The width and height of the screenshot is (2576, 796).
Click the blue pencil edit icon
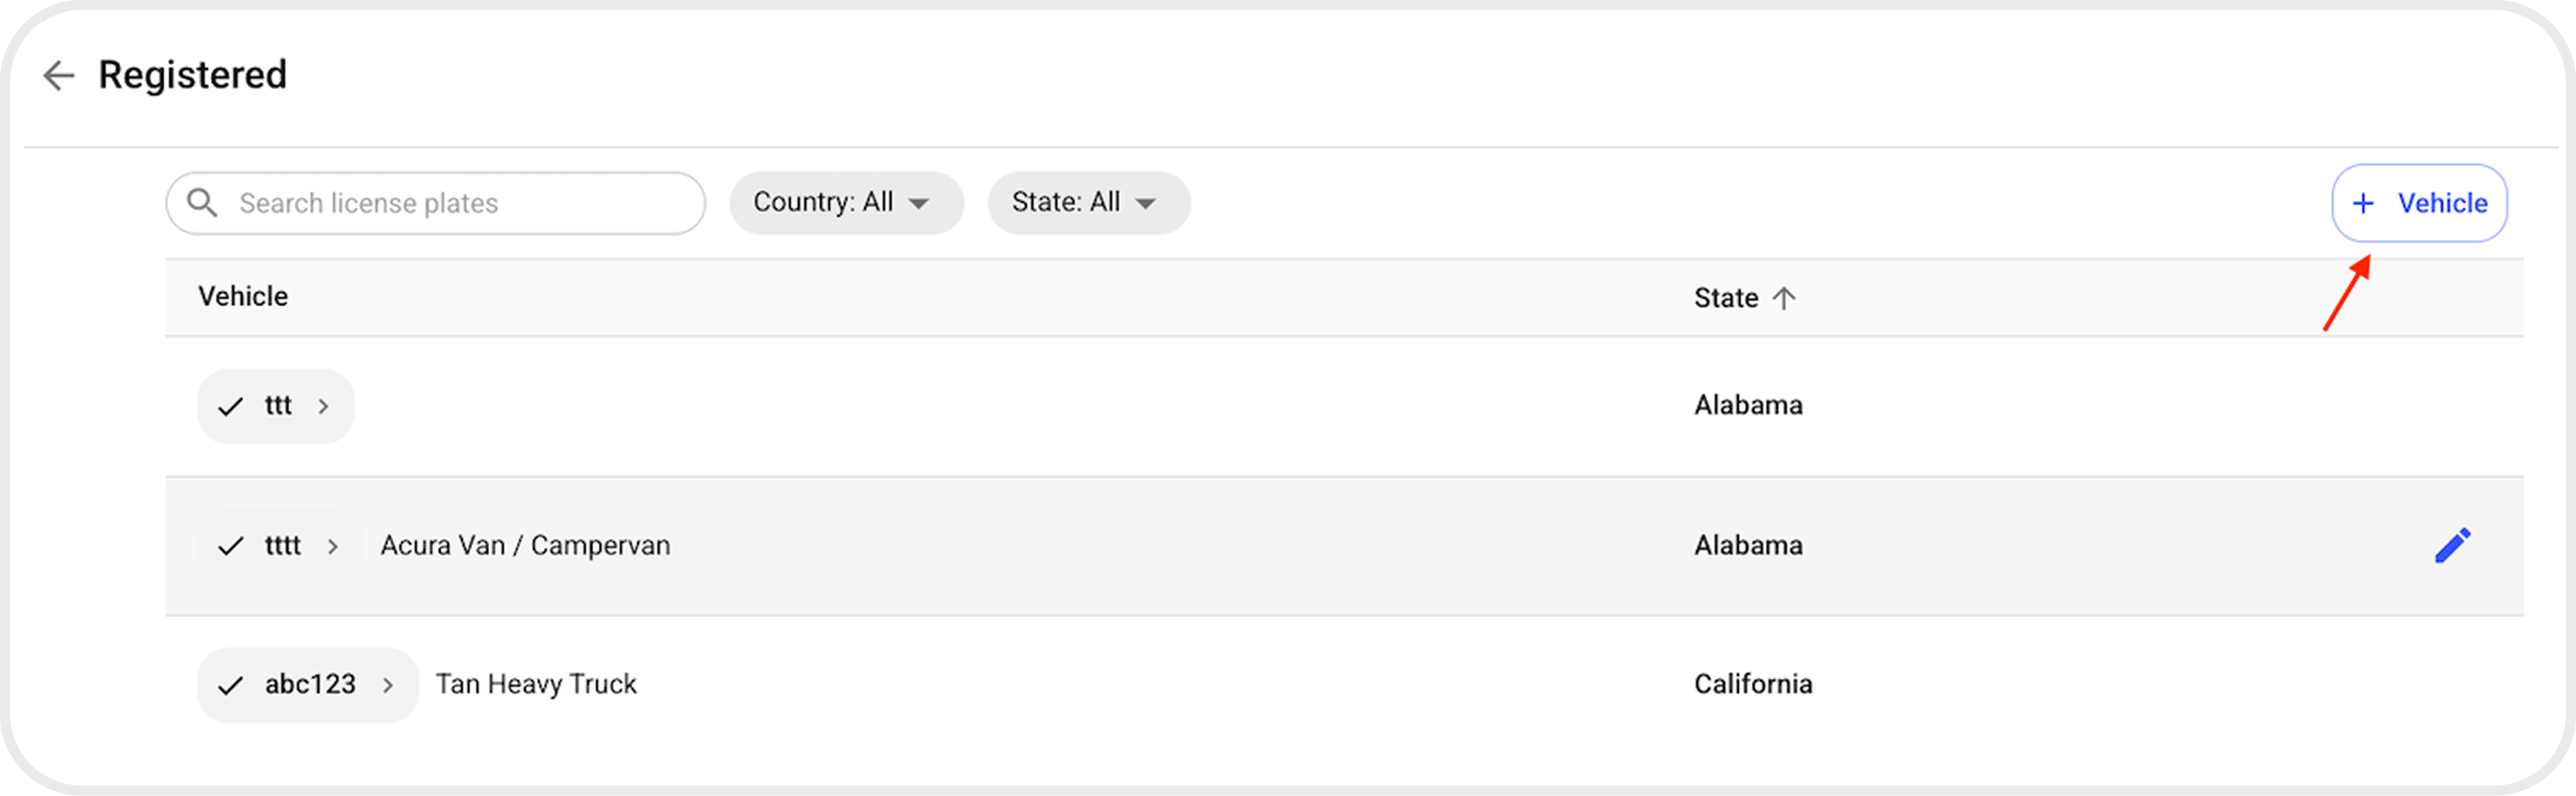(x=2452, y=546)
